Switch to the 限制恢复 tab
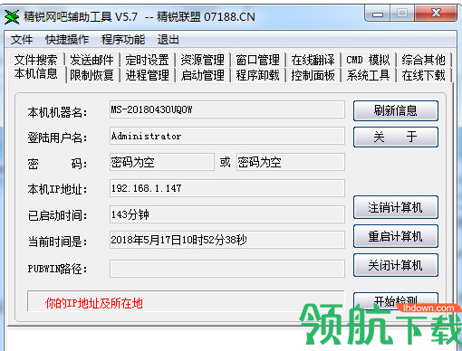Viewport: 462px width, 351px height. (91, 75)
